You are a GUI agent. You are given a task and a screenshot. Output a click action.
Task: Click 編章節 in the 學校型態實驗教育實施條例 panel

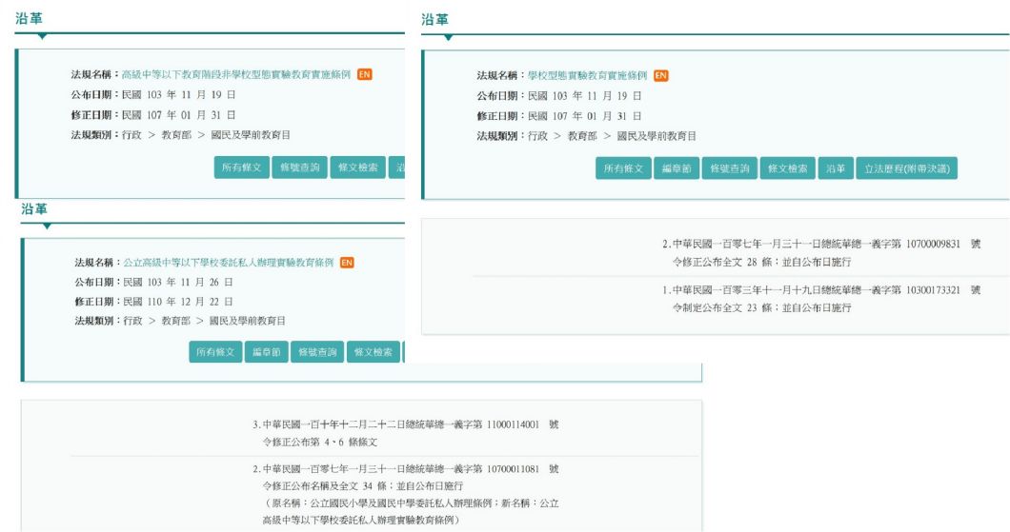[677, 168]
